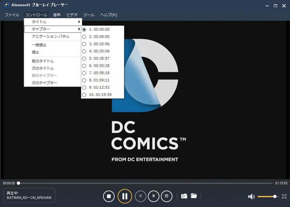Open the navigation grid menu button

pos(167,196)
